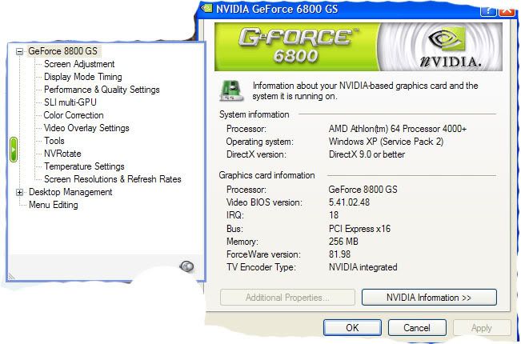Open Performance & Quality Settings

click(x=102, y=90)
